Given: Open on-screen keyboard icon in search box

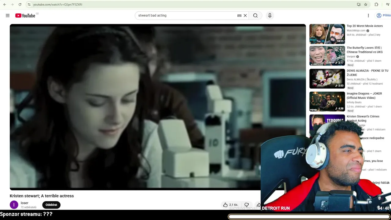Looking at the screenshot, I should pos(239,16).
